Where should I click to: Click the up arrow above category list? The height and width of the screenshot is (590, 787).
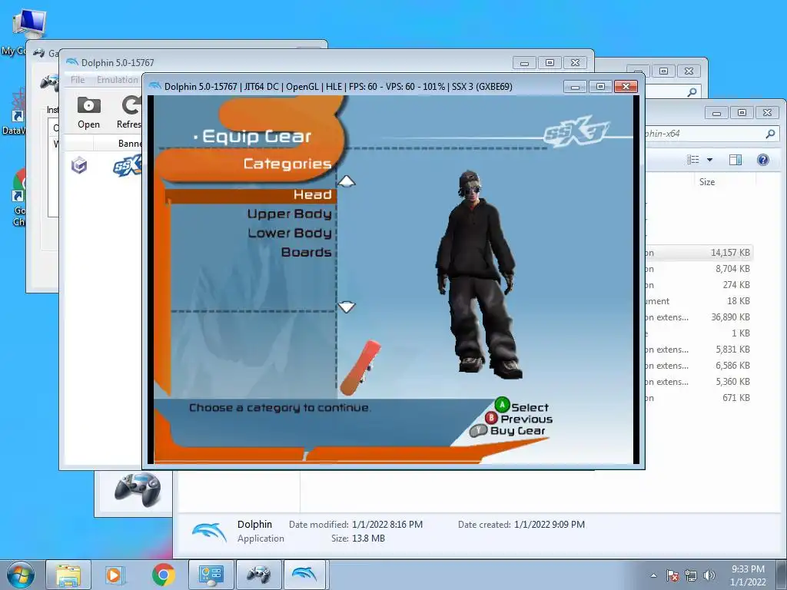[347, 181]
